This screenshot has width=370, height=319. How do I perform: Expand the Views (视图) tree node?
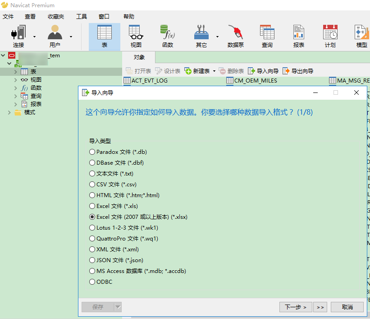point(16,80)
